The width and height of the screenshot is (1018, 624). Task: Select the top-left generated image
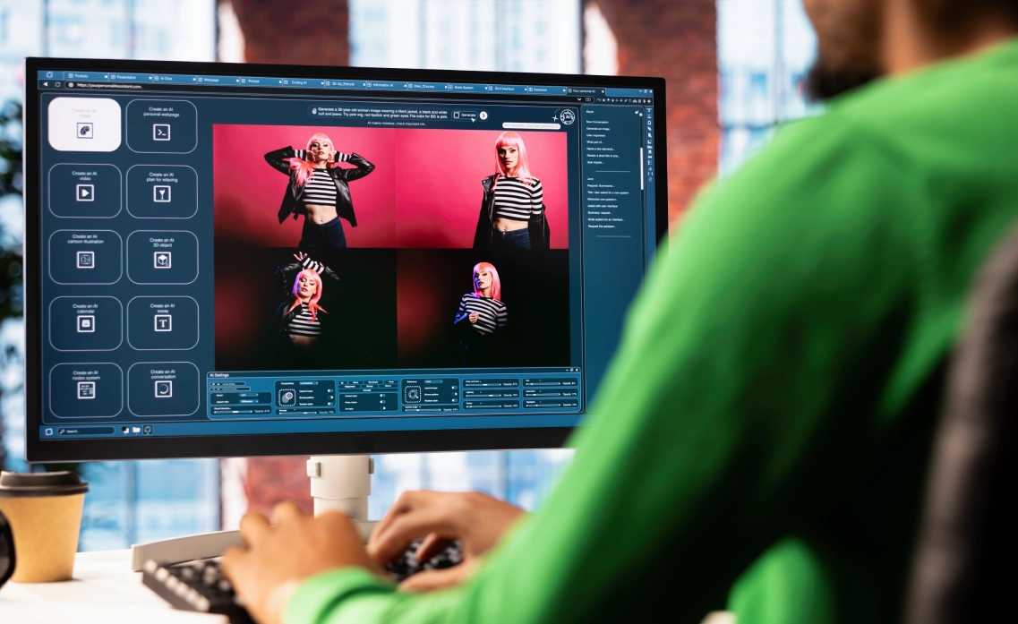(304, 185)
